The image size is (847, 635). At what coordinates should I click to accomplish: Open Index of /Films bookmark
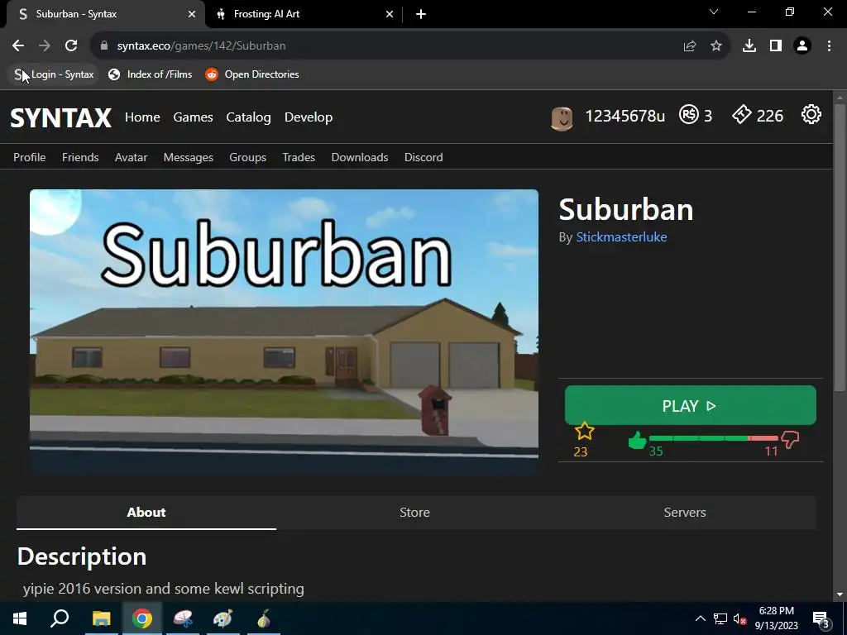[x=151, y=74]
